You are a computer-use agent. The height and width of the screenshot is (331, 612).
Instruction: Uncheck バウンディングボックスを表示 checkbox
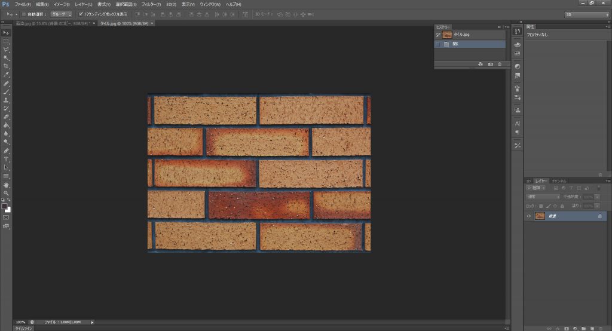point(81,14)
